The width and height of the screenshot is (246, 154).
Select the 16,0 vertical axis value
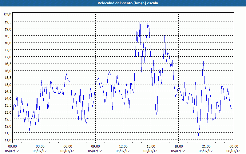[x=8, y=71]
